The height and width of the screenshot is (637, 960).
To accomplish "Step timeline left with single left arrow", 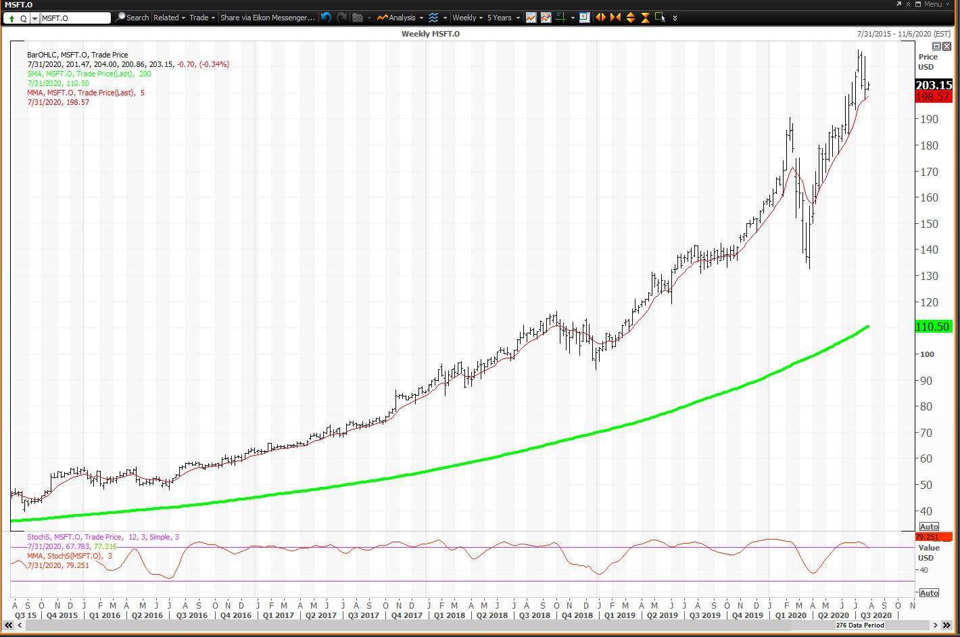I will click(20, 626).
